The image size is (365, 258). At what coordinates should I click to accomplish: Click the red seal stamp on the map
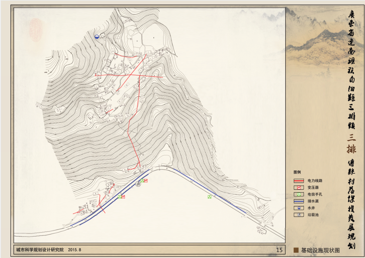pyautogui.click(x=35, y=30)
